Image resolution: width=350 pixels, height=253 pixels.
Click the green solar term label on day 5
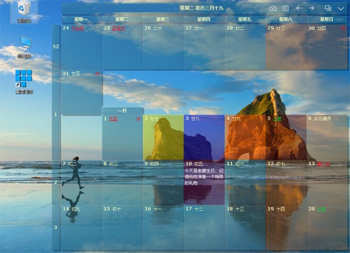(x=277, y=119)
